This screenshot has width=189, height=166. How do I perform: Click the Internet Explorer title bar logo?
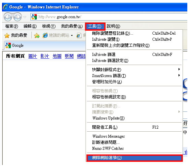coord(6,7)
